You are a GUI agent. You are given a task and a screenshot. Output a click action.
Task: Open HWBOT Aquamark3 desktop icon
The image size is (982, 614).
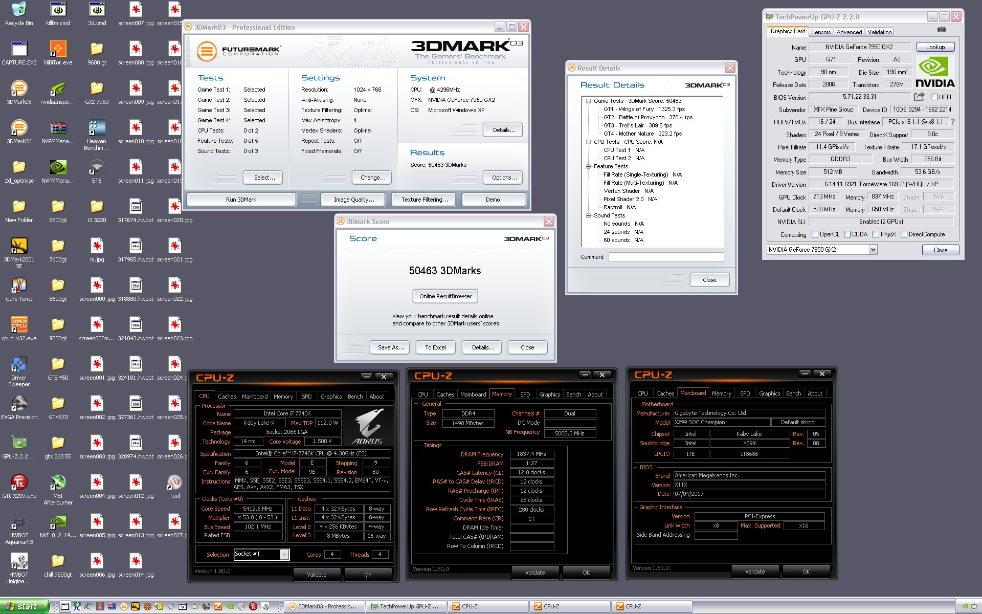(x=19, y=529)
